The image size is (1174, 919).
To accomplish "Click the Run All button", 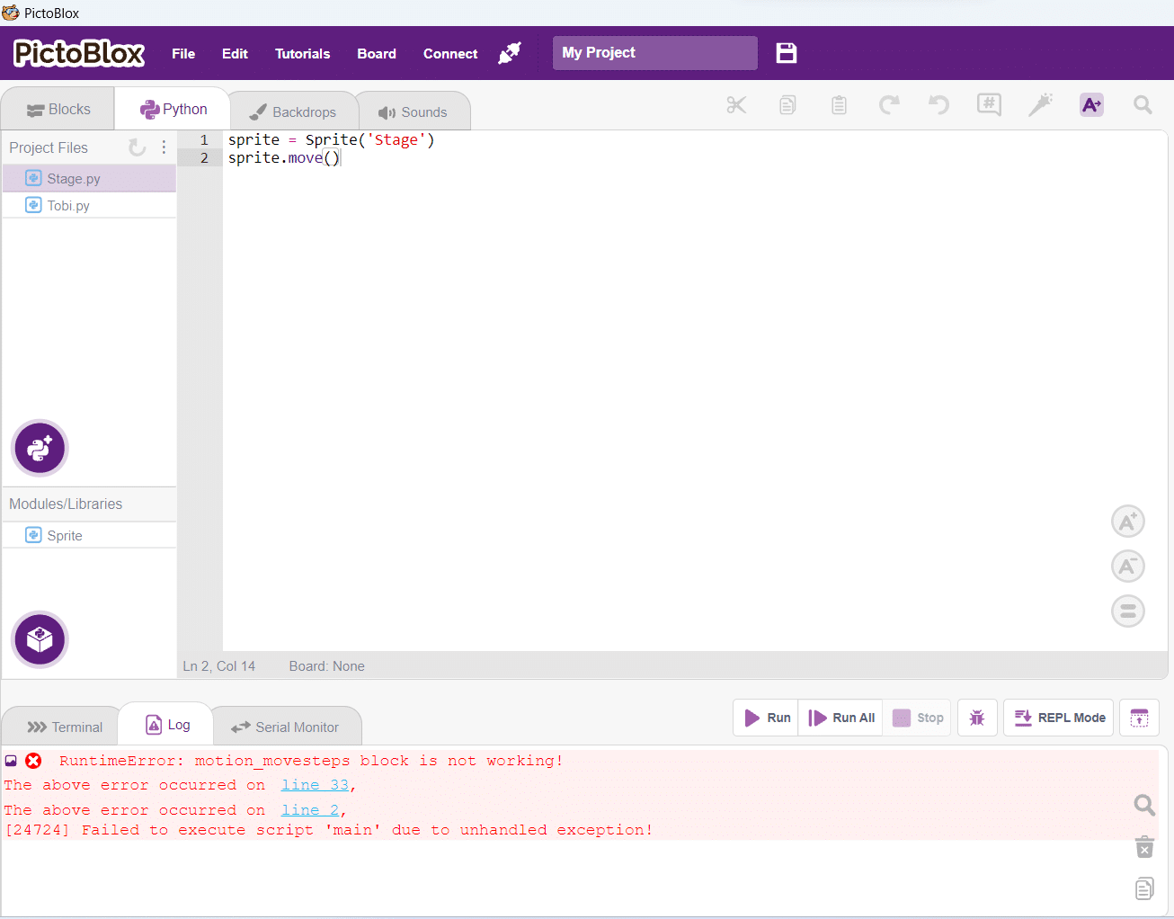I will tap(840, 717).
